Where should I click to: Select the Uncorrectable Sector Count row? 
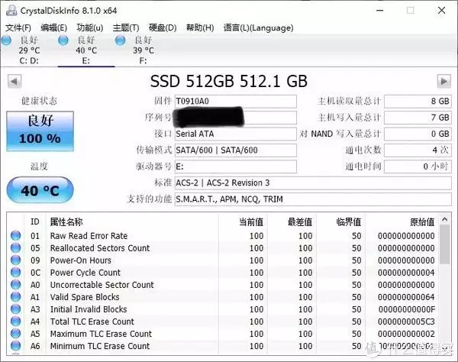223,285
